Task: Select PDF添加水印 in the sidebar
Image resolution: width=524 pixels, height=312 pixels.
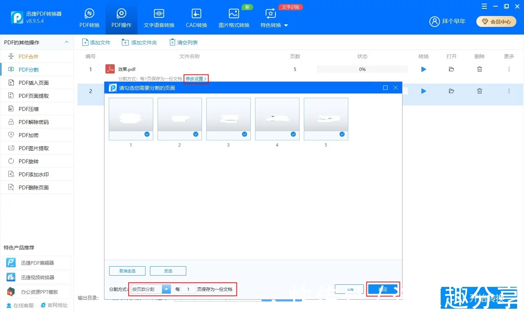Action: click(37, 174)
